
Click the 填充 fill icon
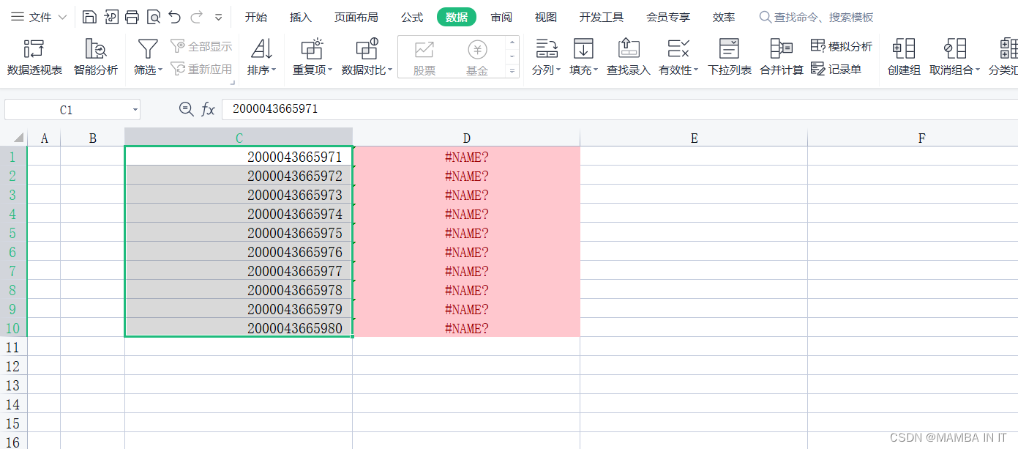click(x=583, y=49)
